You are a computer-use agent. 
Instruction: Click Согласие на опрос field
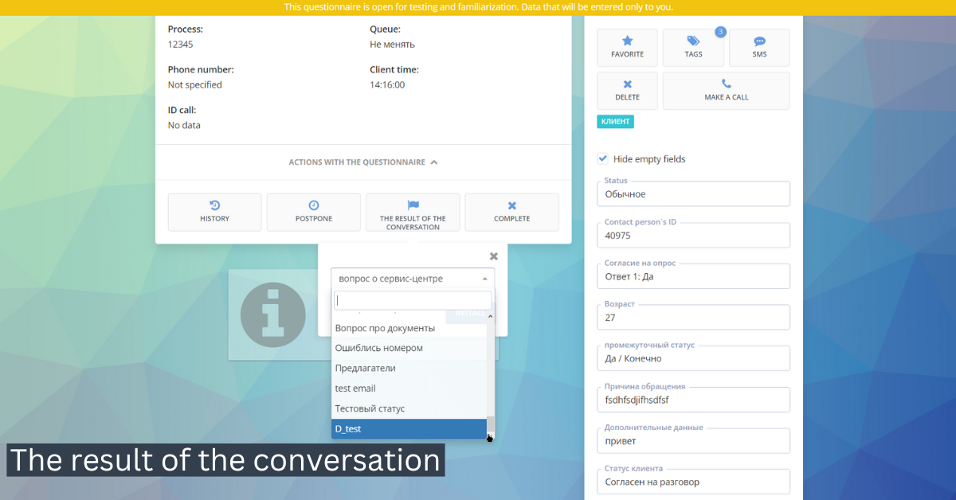coord(693,276)
